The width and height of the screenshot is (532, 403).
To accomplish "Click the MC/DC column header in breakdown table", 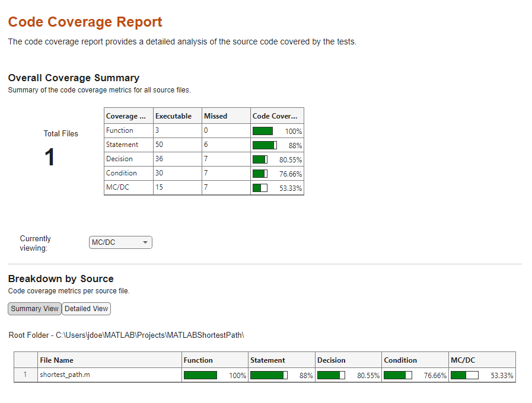I will (464, 360).
